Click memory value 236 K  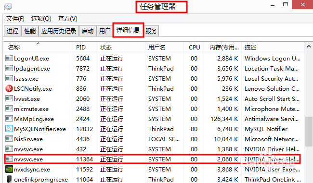[x=230, y=89]
